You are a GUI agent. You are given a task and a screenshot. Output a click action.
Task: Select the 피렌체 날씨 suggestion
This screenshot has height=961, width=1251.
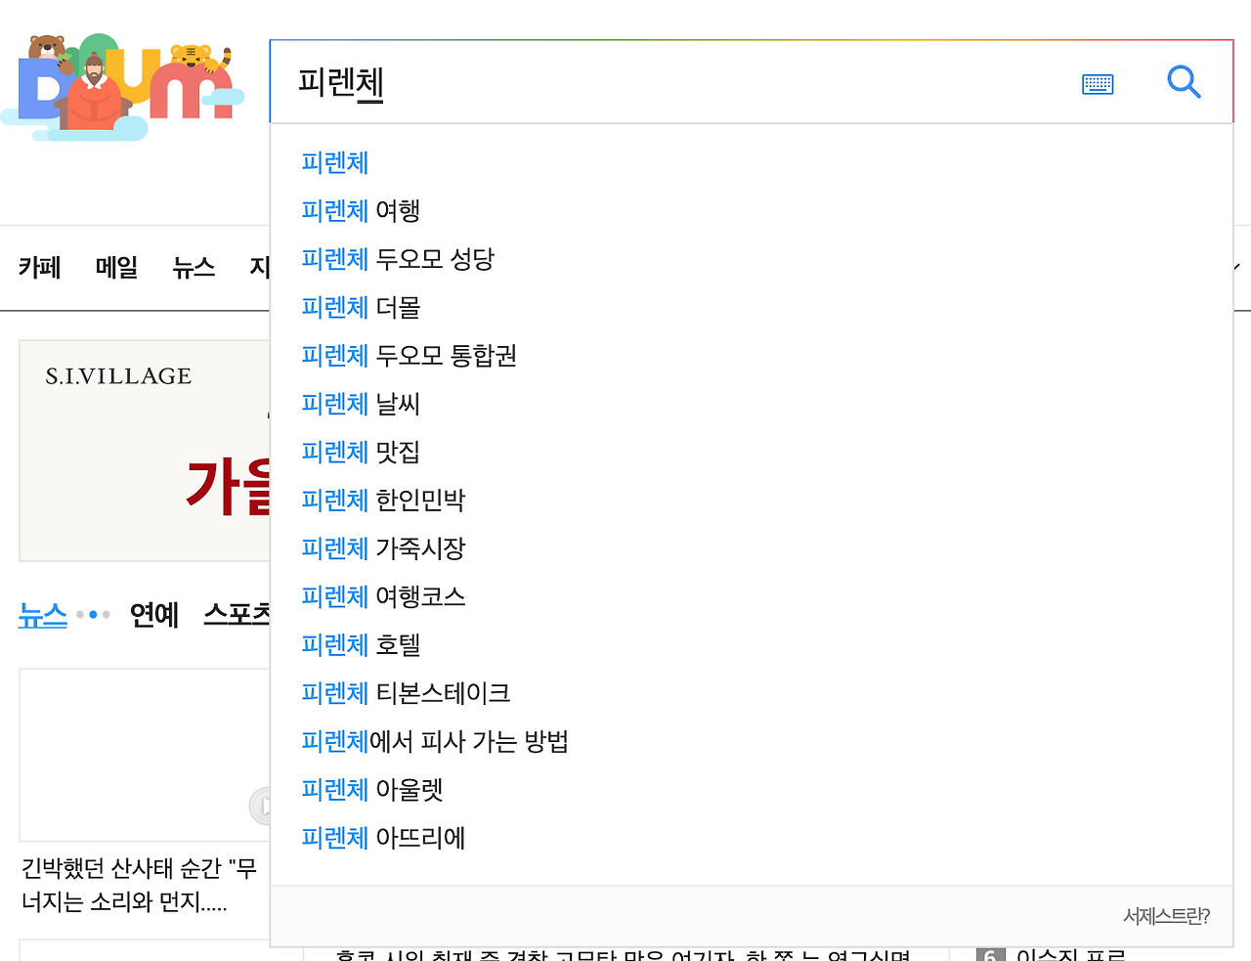click(x=360, y=404)
